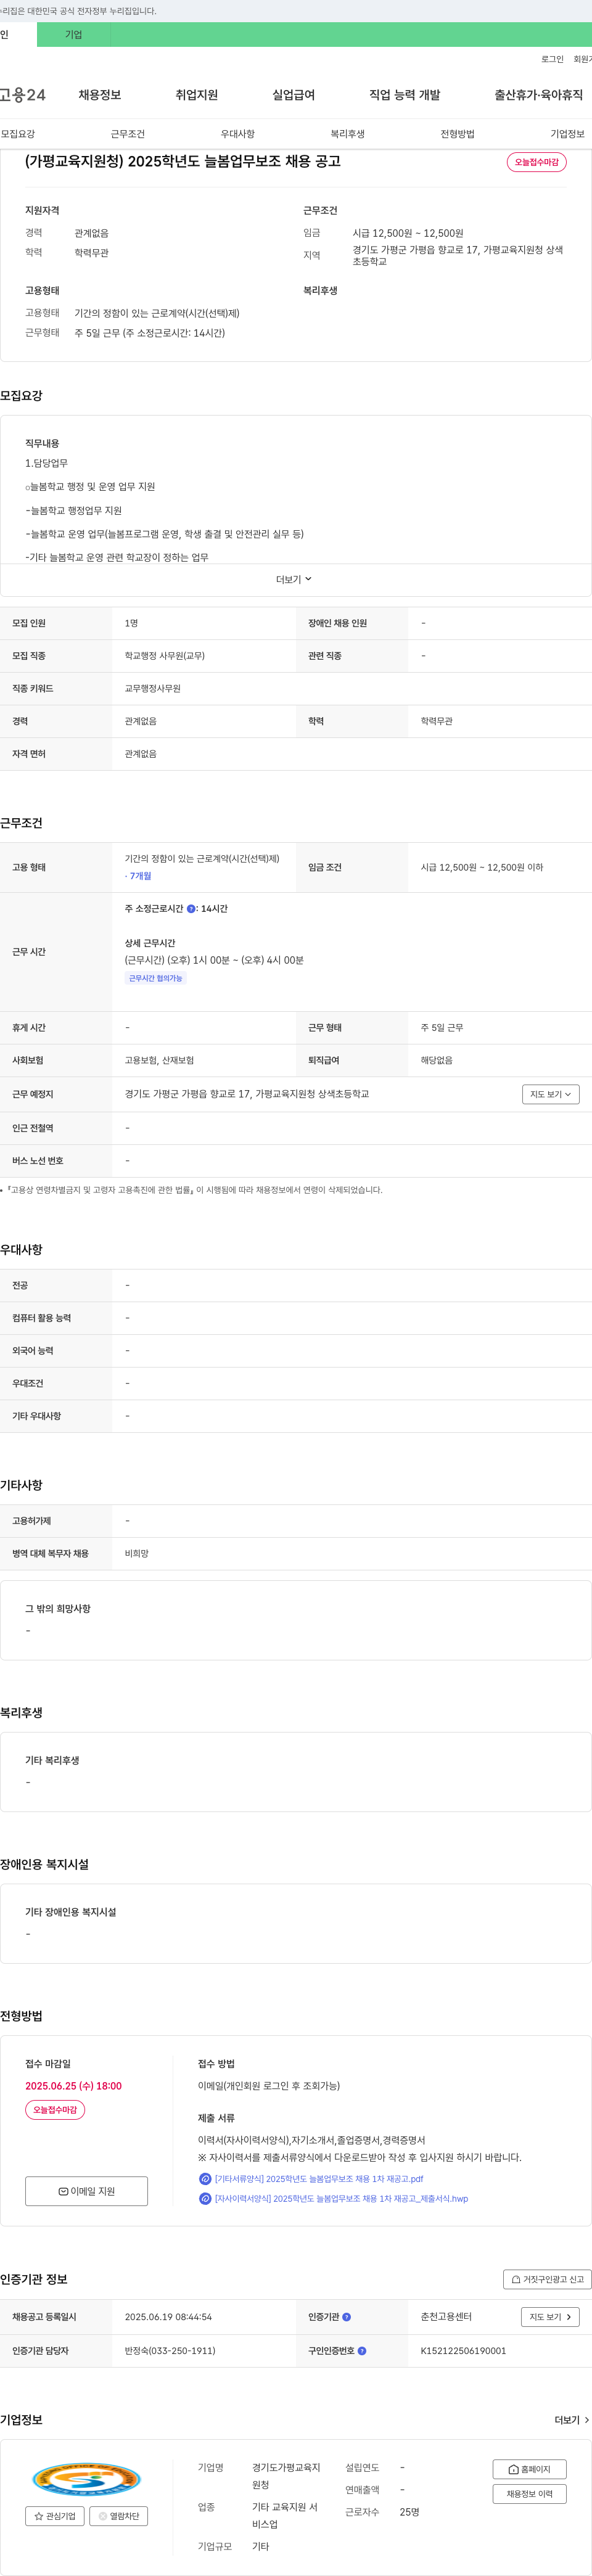Screen dimensions: 592x2576
Task: Click the 가평교육지원청 company logo
Action: point(87,2479)
